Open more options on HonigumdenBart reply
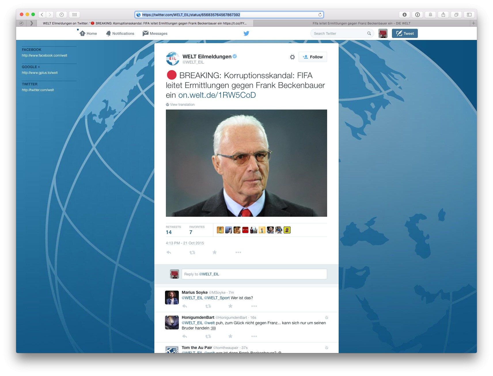The height and width of the screenshot is (376, 493). pos(254,336)
